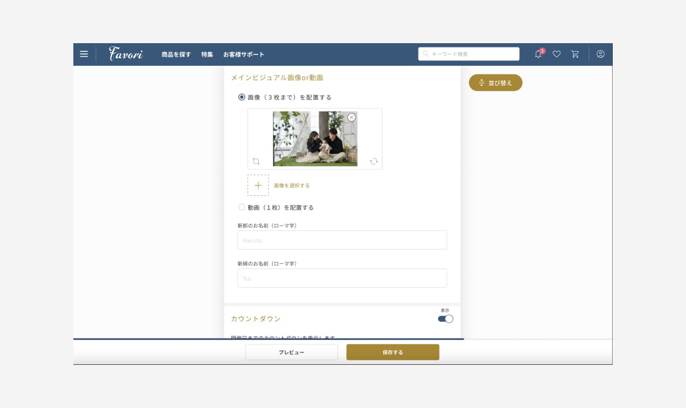The image size is (686, 408).
Task: Select 動画（１枚）を配置する radio option
Action: point(242,207)
